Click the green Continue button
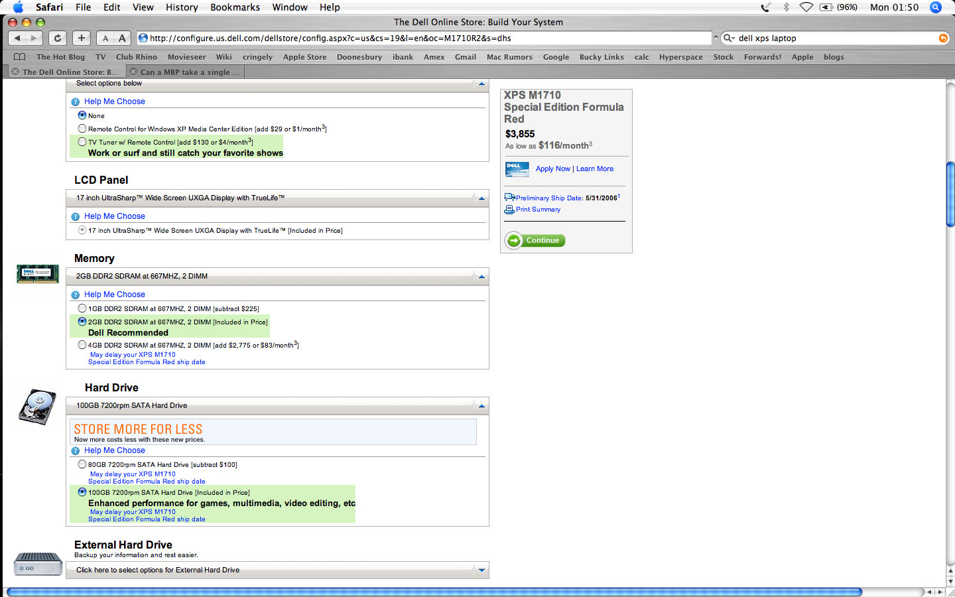The width and height of the screenshot is (955, 597). tap(535, 240)
